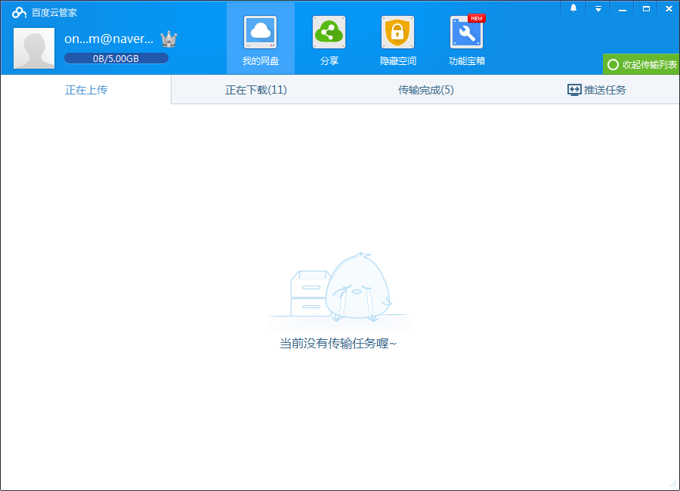680x491 pixels.
Task: Click the user avatar picture
Action: (34, 48)
